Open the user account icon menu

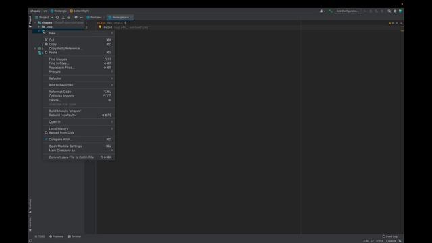click(322, 11)
